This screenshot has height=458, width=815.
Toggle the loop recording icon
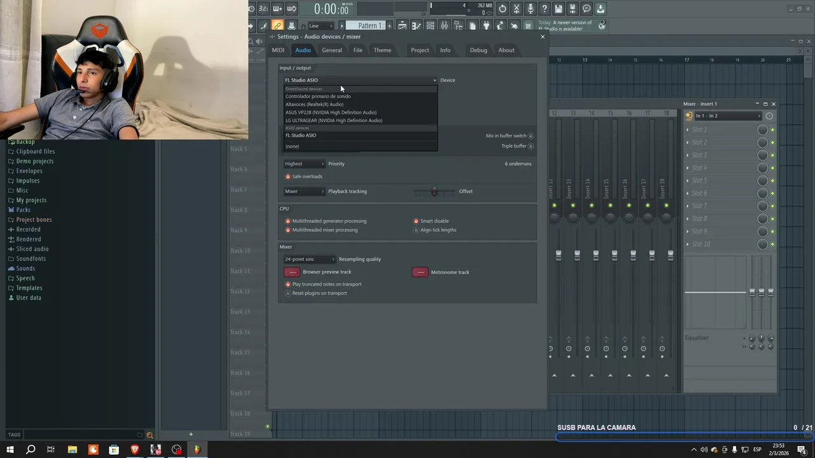pos(292,9)
